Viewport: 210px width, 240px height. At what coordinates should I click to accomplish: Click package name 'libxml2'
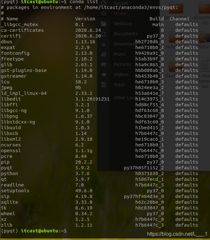[11, 139]
